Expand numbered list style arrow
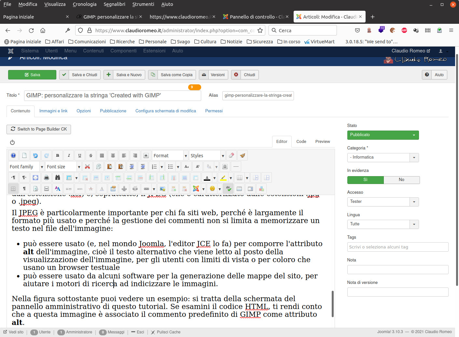 pyautogui.click(x=161, y=167)
